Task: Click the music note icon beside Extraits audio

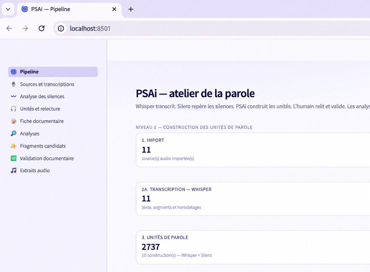Action: coord(14,171)
